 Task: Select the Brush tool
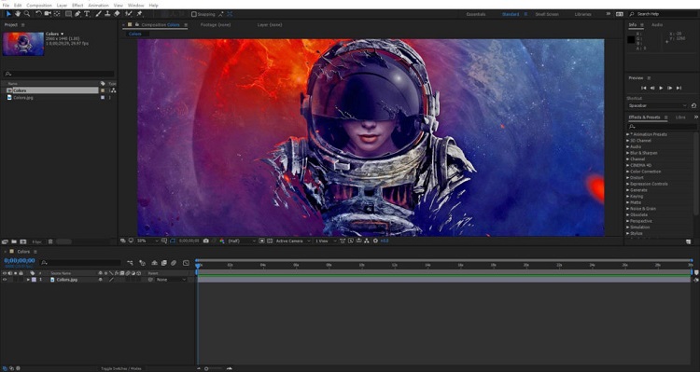click(98, 14)
